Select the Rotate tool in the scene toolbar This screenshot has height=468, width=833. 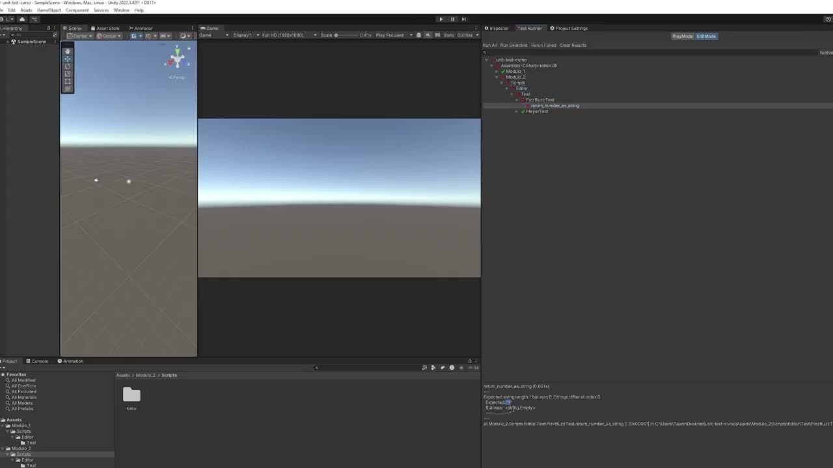pyautogui.click(x=68, y=66)
